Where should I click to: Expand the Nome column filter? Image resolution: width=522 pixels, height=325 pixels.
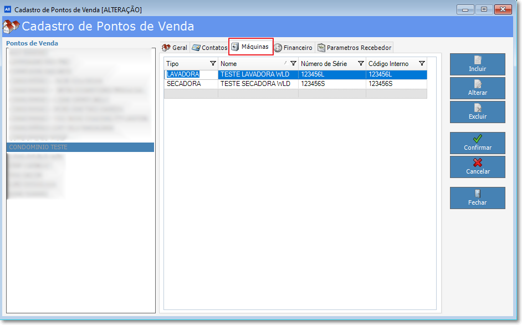(293, 64)
